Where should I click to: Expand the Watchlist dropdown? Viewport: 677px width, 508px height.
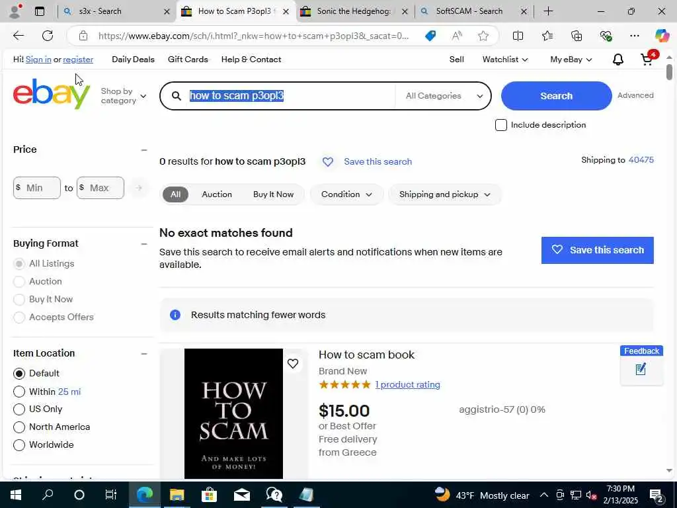[504, 60]
